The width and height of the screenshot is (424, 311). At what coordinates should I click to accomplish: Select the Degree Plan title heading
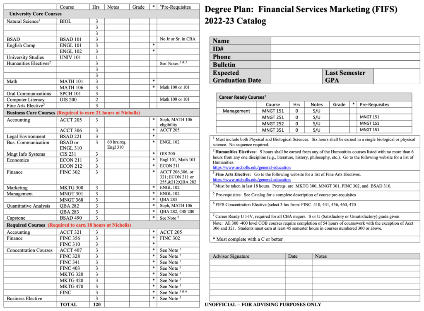pos(301,15)
